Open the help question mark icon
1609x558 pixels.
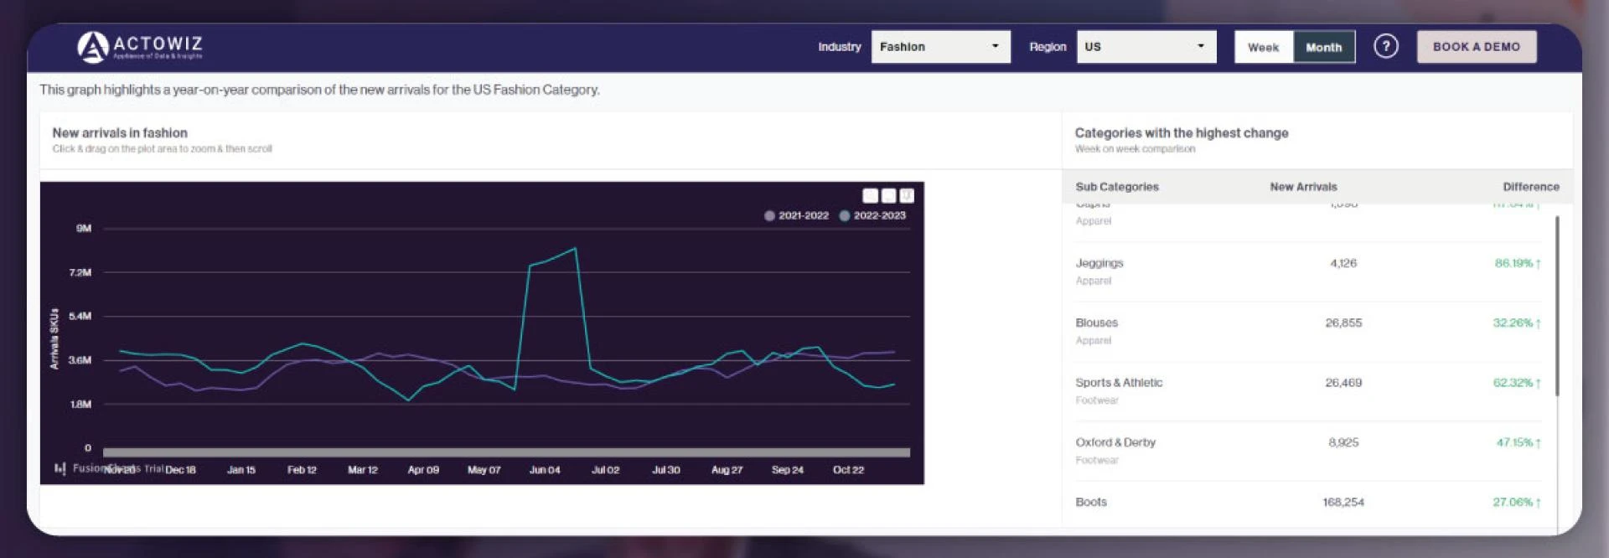coord(1385,46)
